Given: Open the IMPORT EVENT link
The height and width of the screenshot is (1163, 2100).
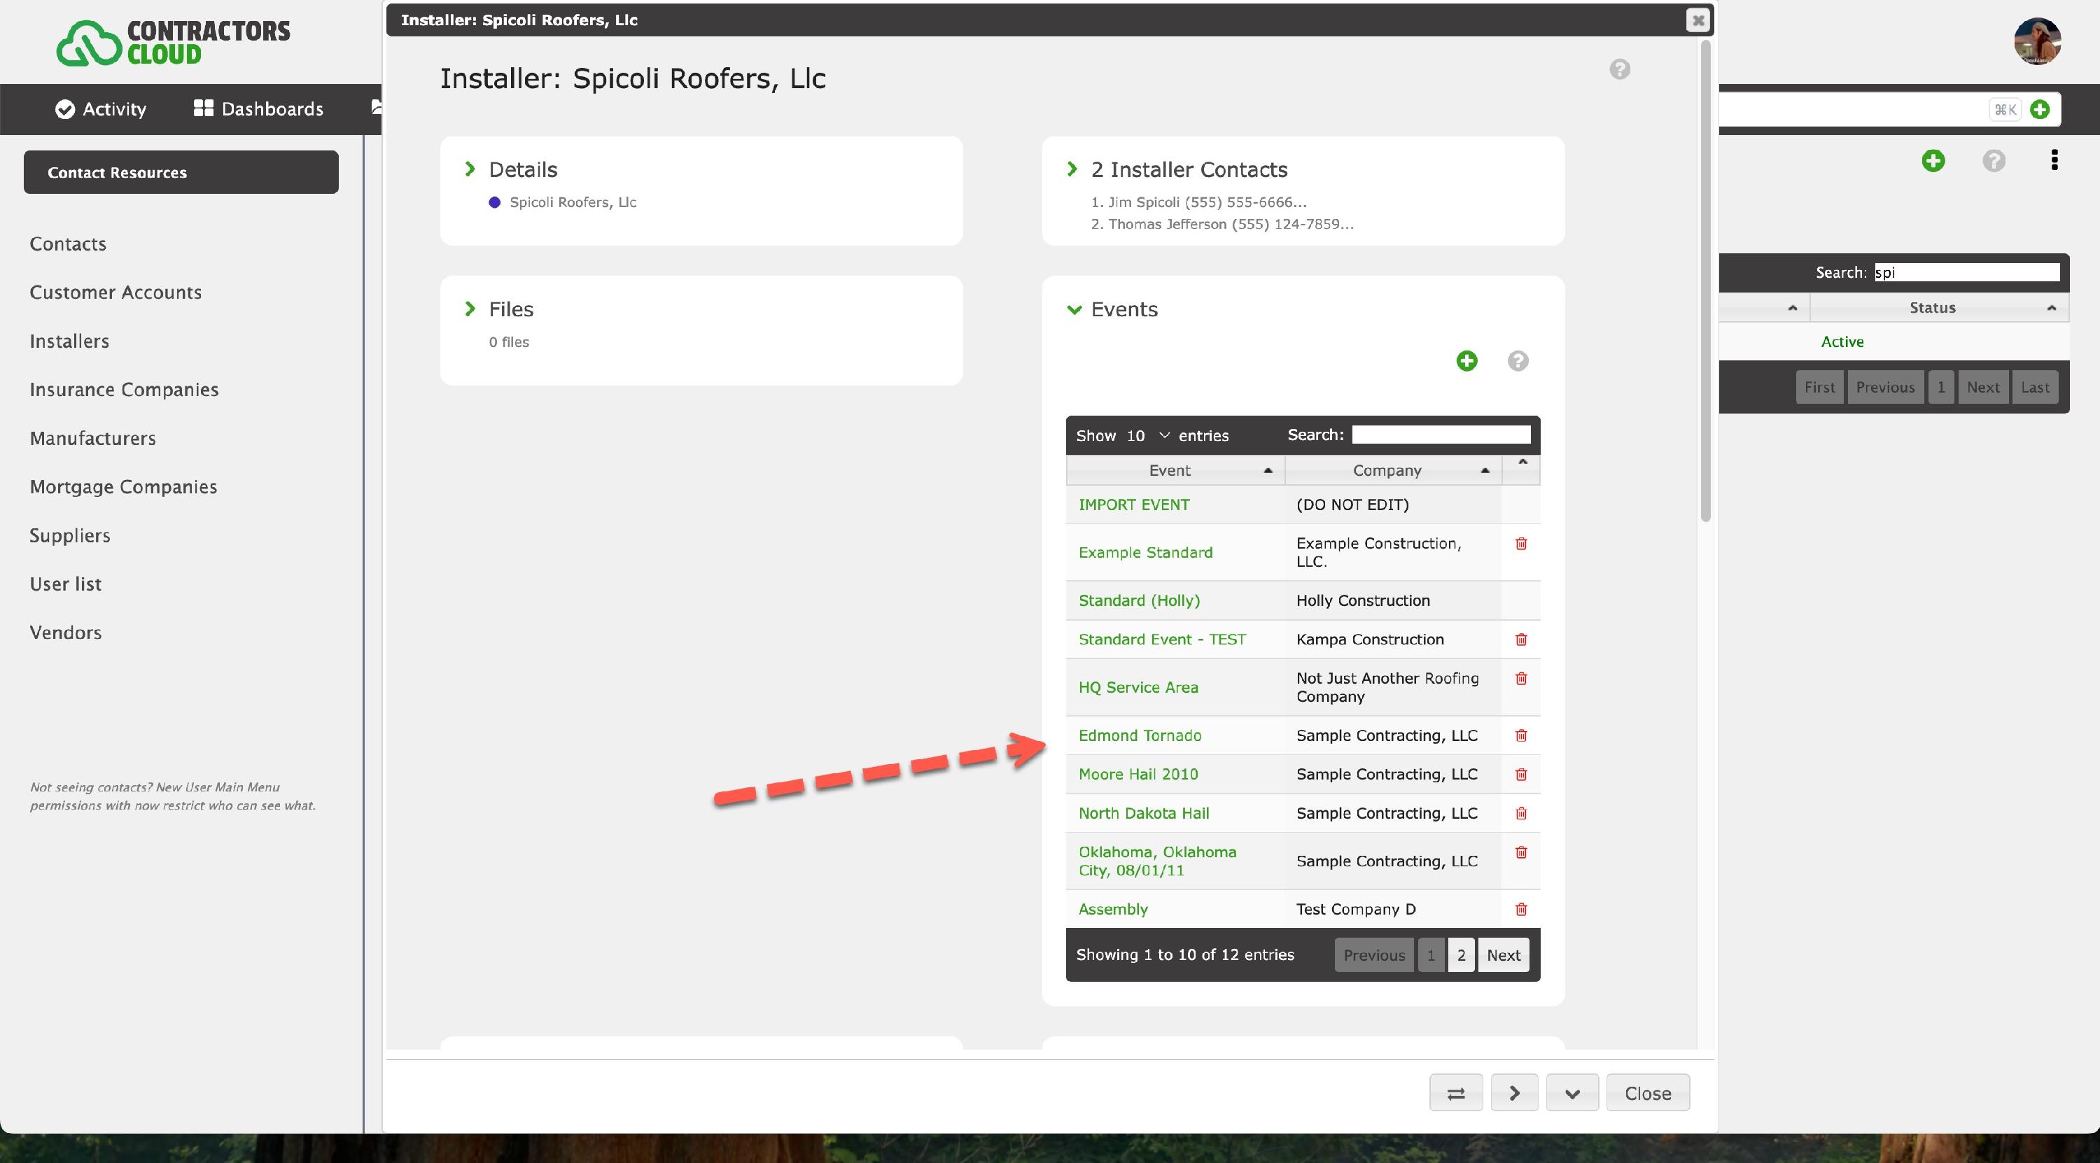Looking at the screenshot, I should pos(1134,505).
